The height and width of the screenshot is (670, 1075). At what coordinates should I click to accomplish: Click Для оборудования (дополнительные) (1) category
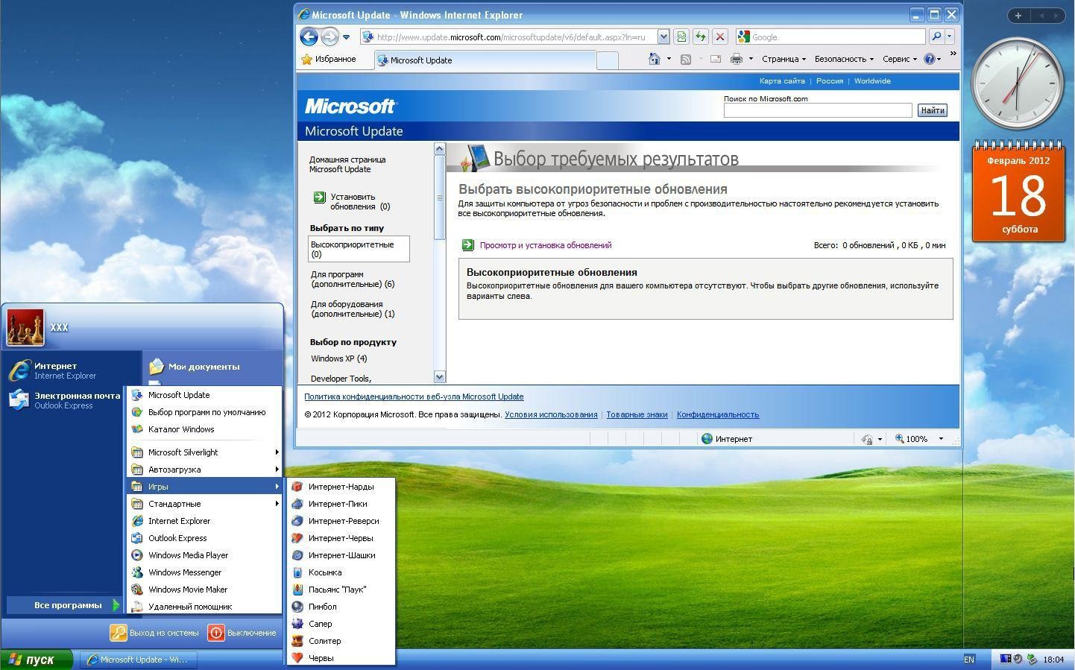pyautogui.click(x=353, y=309)
